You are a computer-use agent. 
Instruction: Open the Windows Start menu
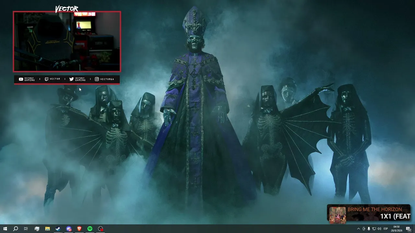(5, 229)
